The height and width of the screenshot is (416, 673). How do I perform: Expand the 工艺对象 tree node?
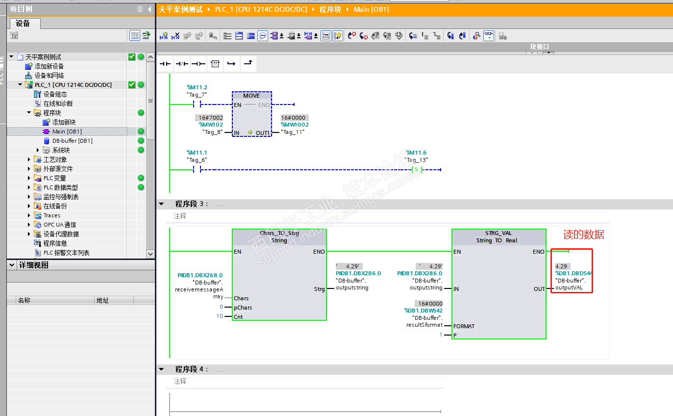click(x=29, y=159)
